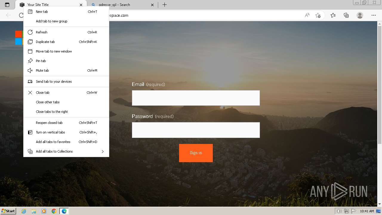Screen dimensions: 382x215
Task: Go back using the back arrow
Action: 8,15
